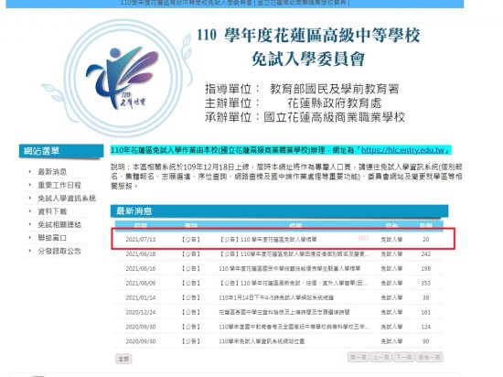Viewport: 503px width, 377px height.
Task: Go to 免試入學資訊系統 menu item
Action: coord(67,199)
